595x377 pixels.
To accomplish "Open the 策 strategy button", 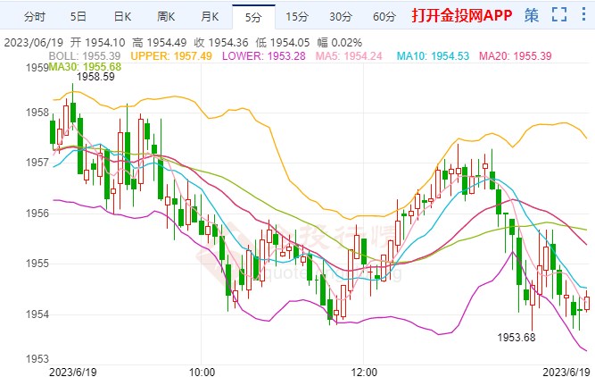I will coord(532,15).
